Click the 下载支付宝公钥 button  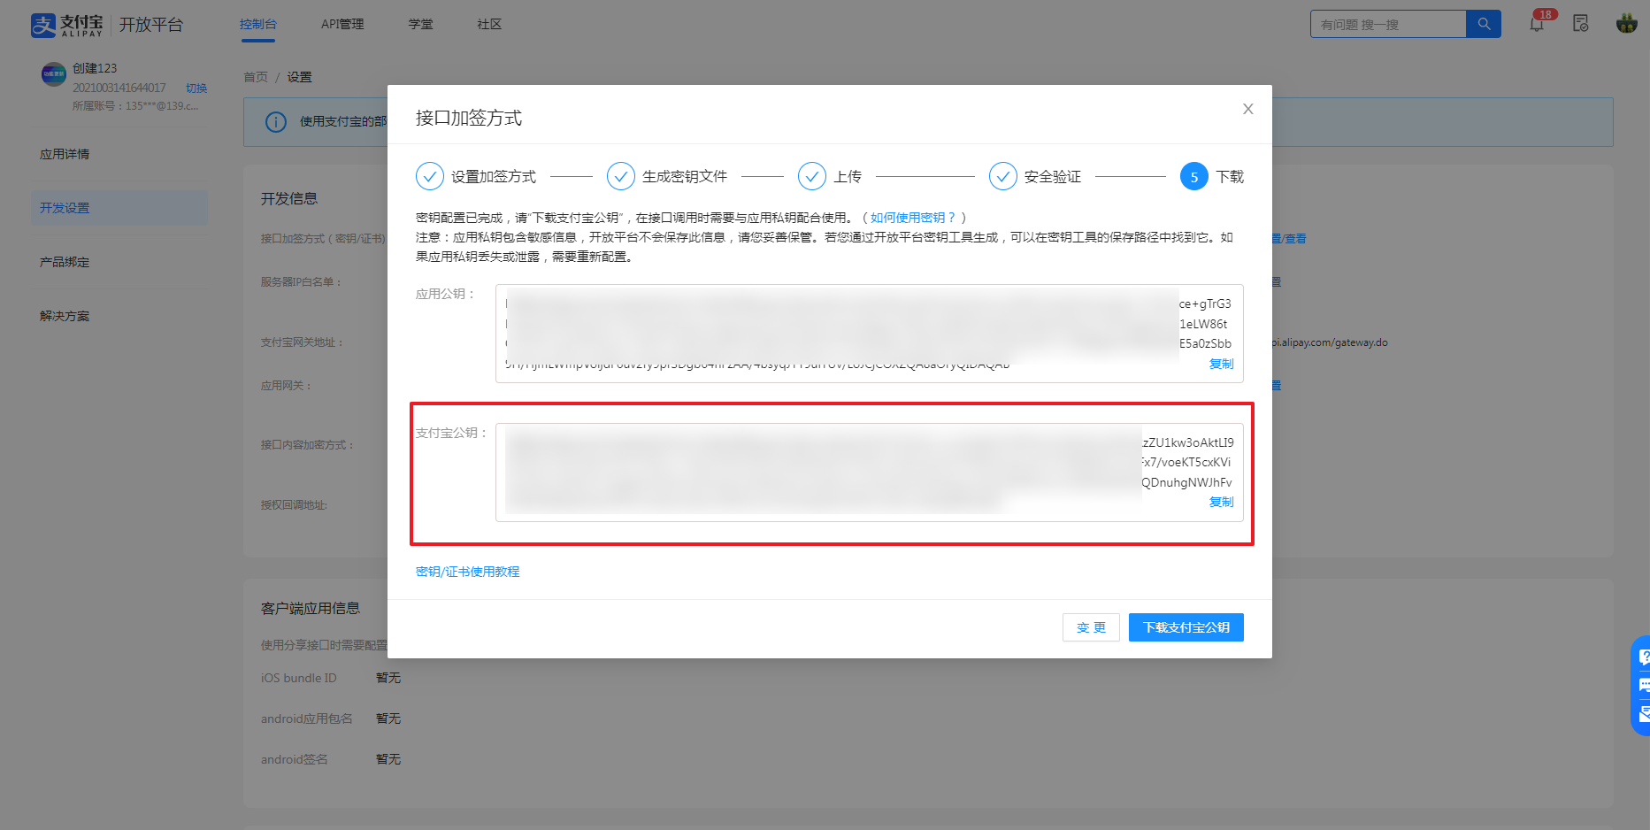click(1186, 627)
